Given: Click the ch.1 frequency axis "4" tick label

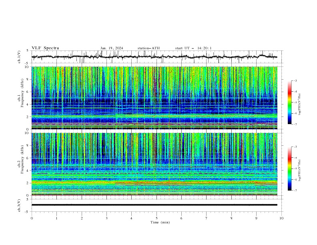Looking at the screenshot, I should [28, 104].
